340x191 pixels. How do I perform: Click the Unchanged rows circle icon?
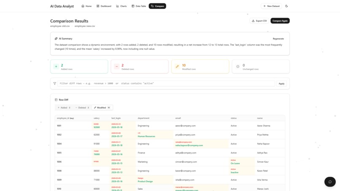pyautogui.click(x=237, y=67)
